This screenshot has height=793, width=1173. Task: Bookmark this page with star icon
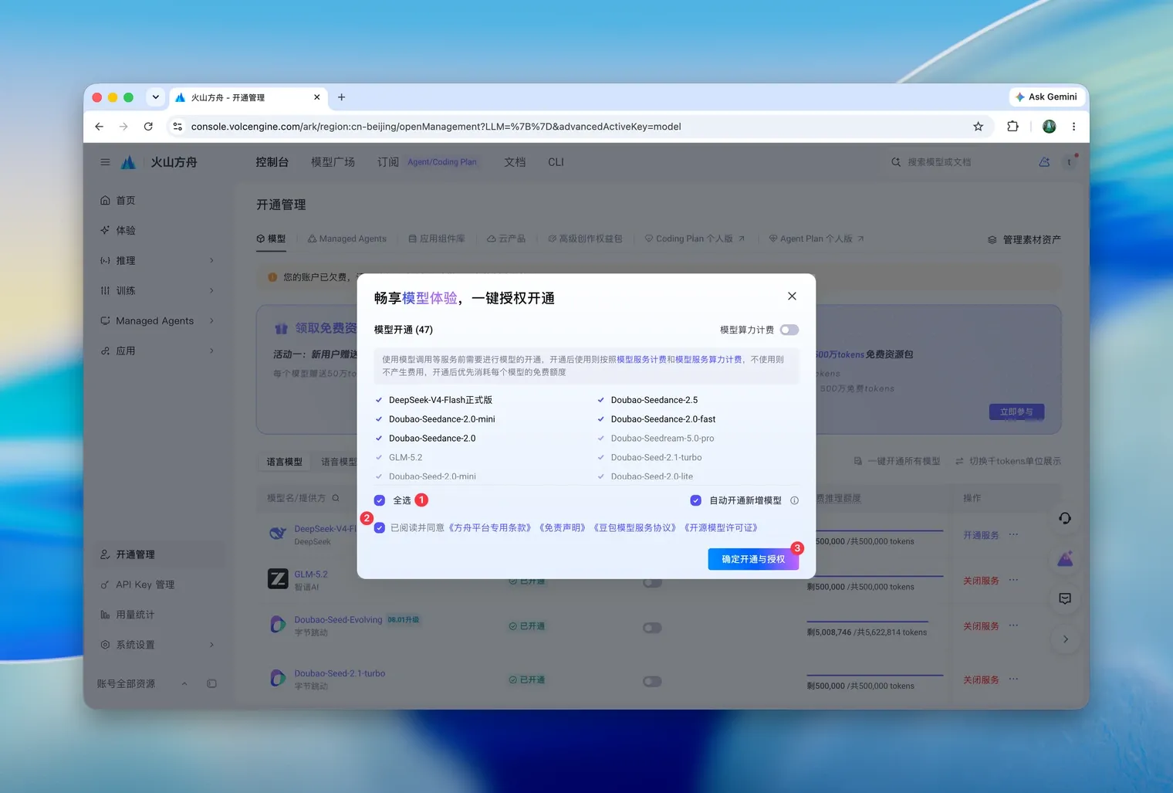click(x=978, y=127)
